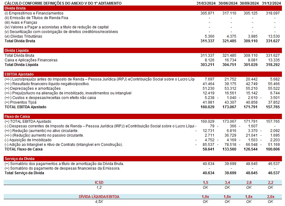
Task: Select the ICSD limit 1,2
Action: (99, 187)
